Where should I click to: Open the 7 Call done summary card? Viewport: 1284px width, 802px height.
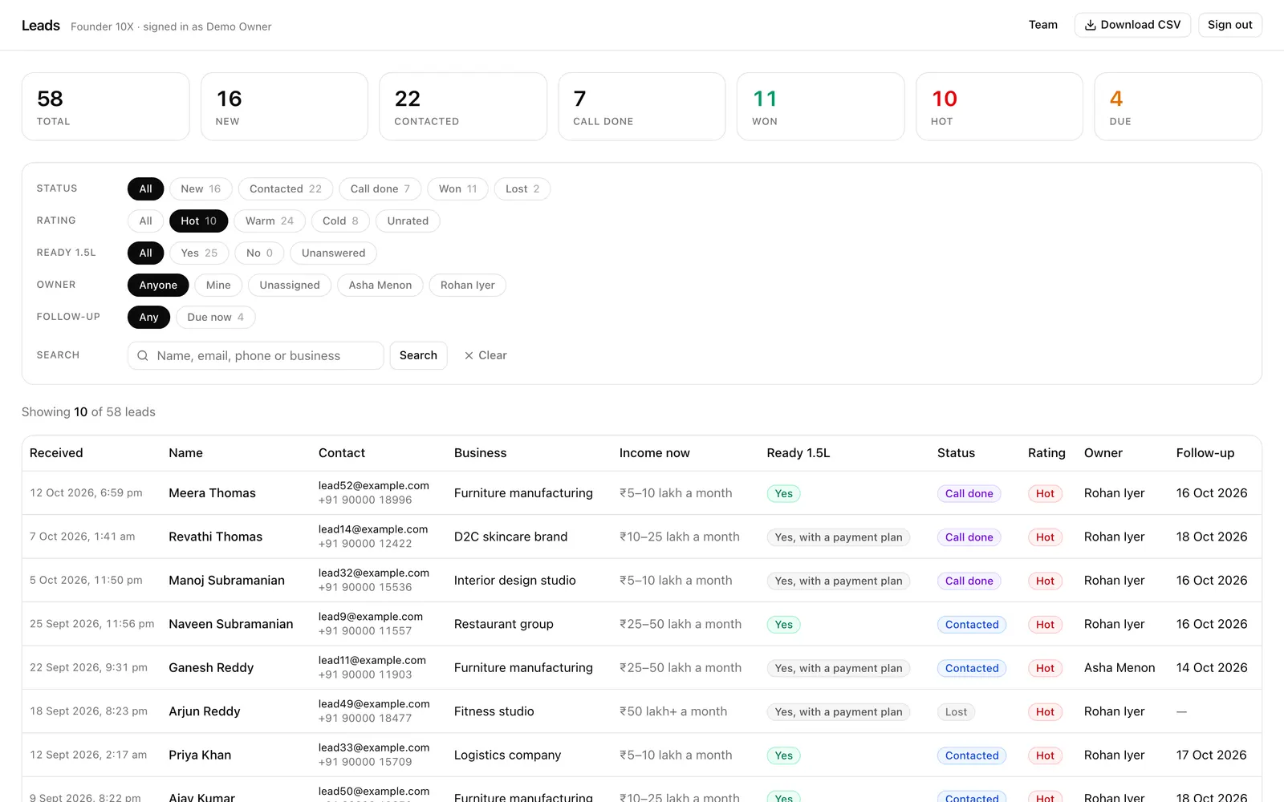(642, 107)
